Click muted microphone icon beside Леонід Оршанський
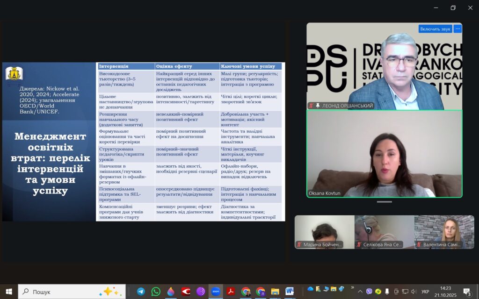479x299 pixels. click(312, 106)
